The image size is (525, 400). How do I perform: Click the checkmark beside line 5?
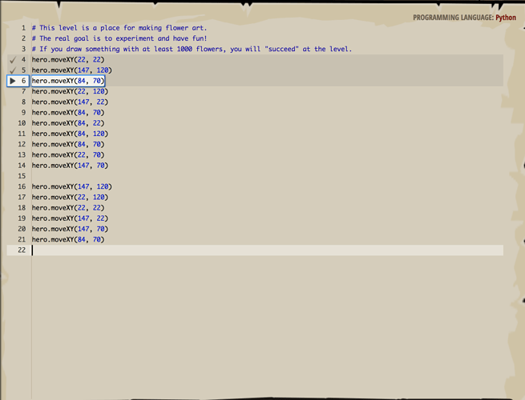point(13,70)
